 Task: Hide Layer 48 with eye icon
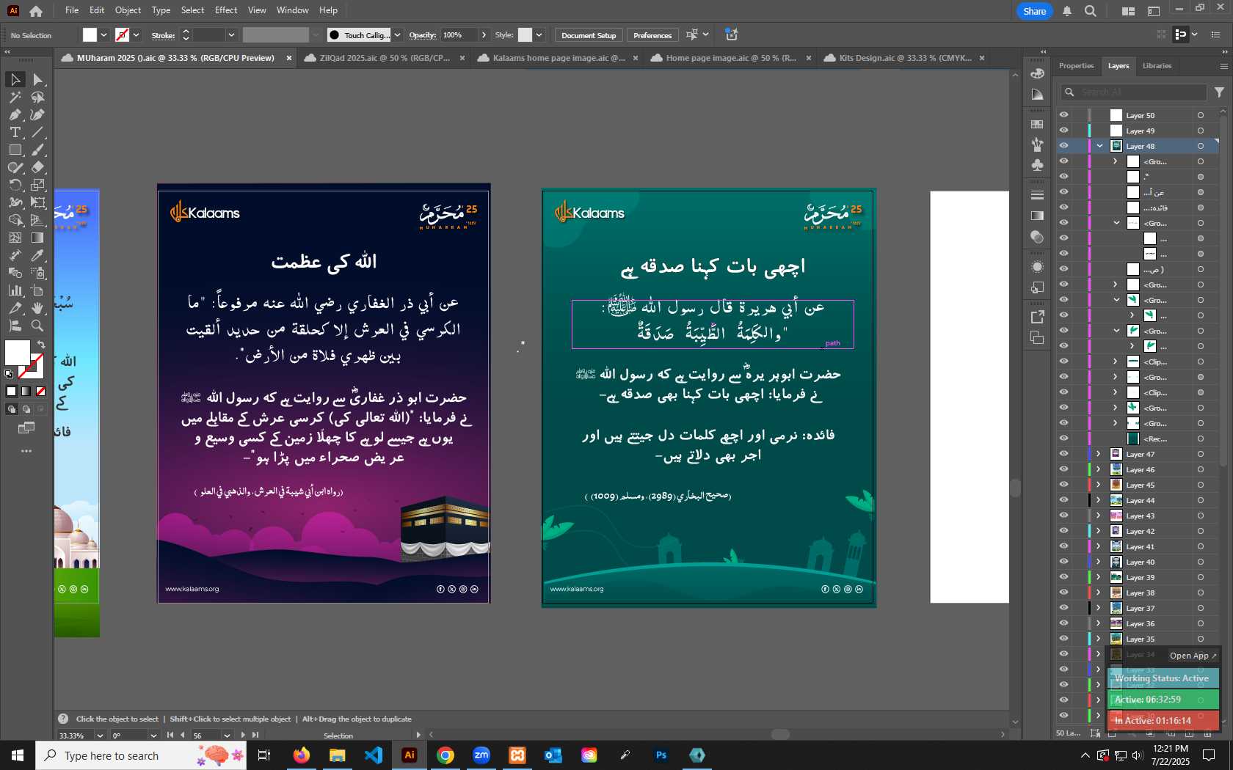(1063, 146)
